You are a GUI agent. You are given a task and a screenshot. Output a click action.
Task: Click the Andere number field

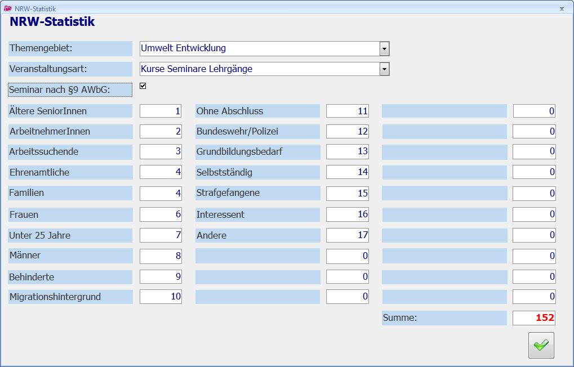[x=347, y=235]
